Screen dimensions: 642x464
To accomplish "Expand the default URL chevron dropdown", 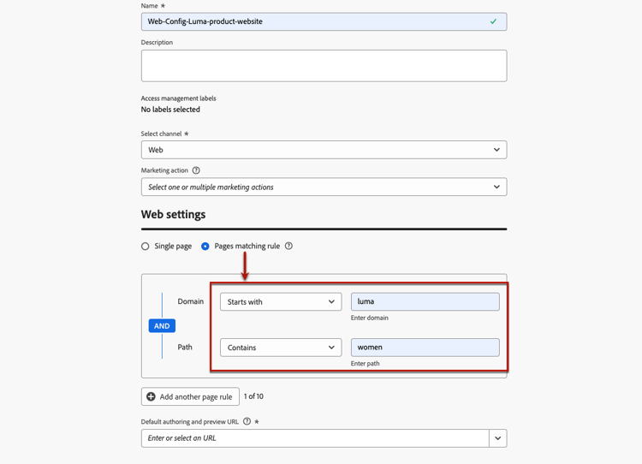I will [x=498, y=438].
